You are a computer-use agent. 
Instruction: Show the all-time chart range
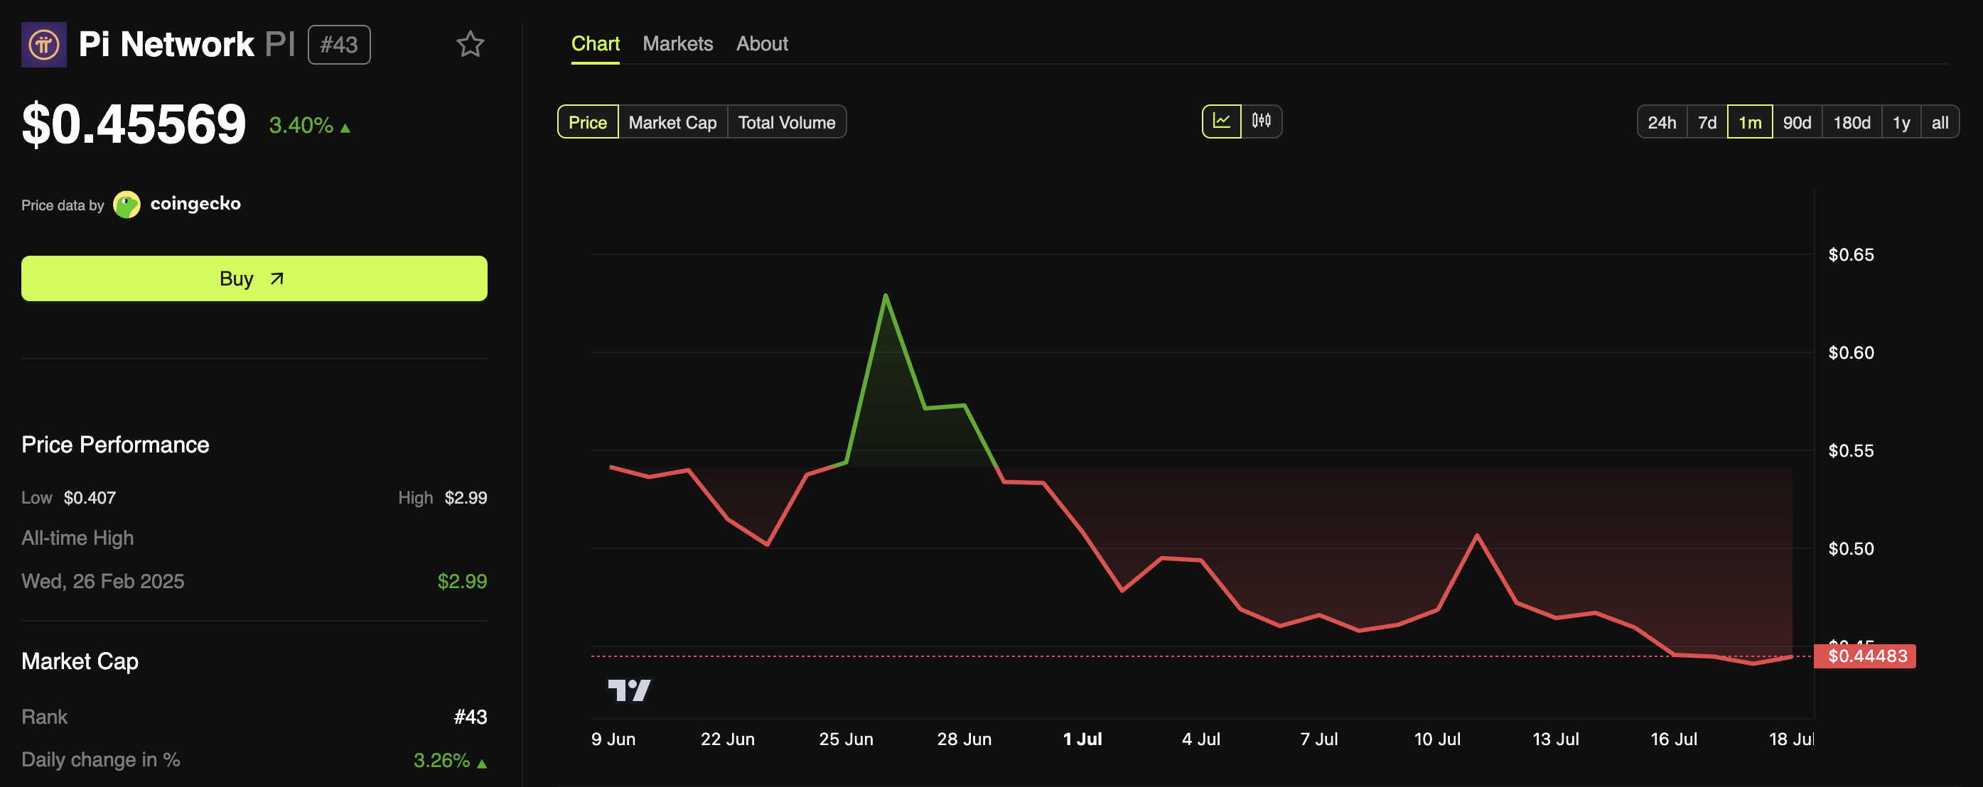[x=1939, y=122]
